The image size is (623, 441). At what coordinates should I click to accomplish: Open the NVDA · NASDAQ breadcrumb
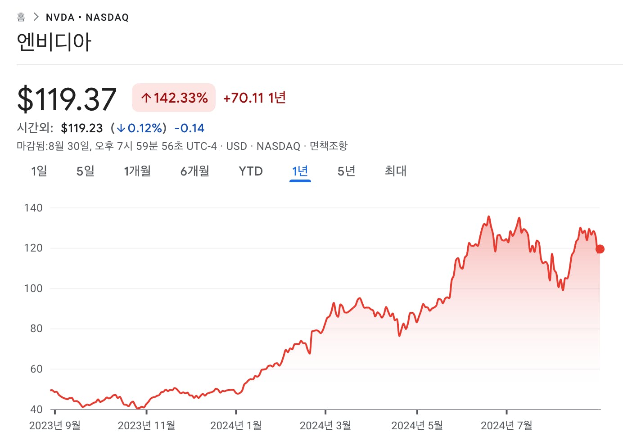click(87, 17)
